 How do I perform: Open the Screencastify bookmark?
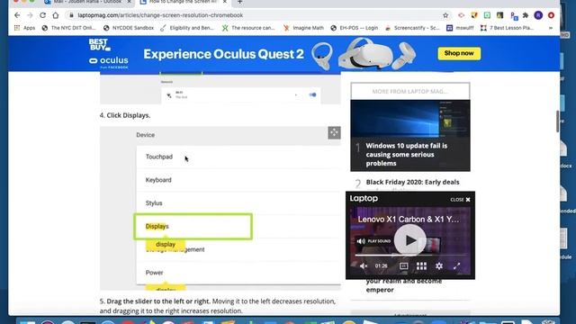412,28
